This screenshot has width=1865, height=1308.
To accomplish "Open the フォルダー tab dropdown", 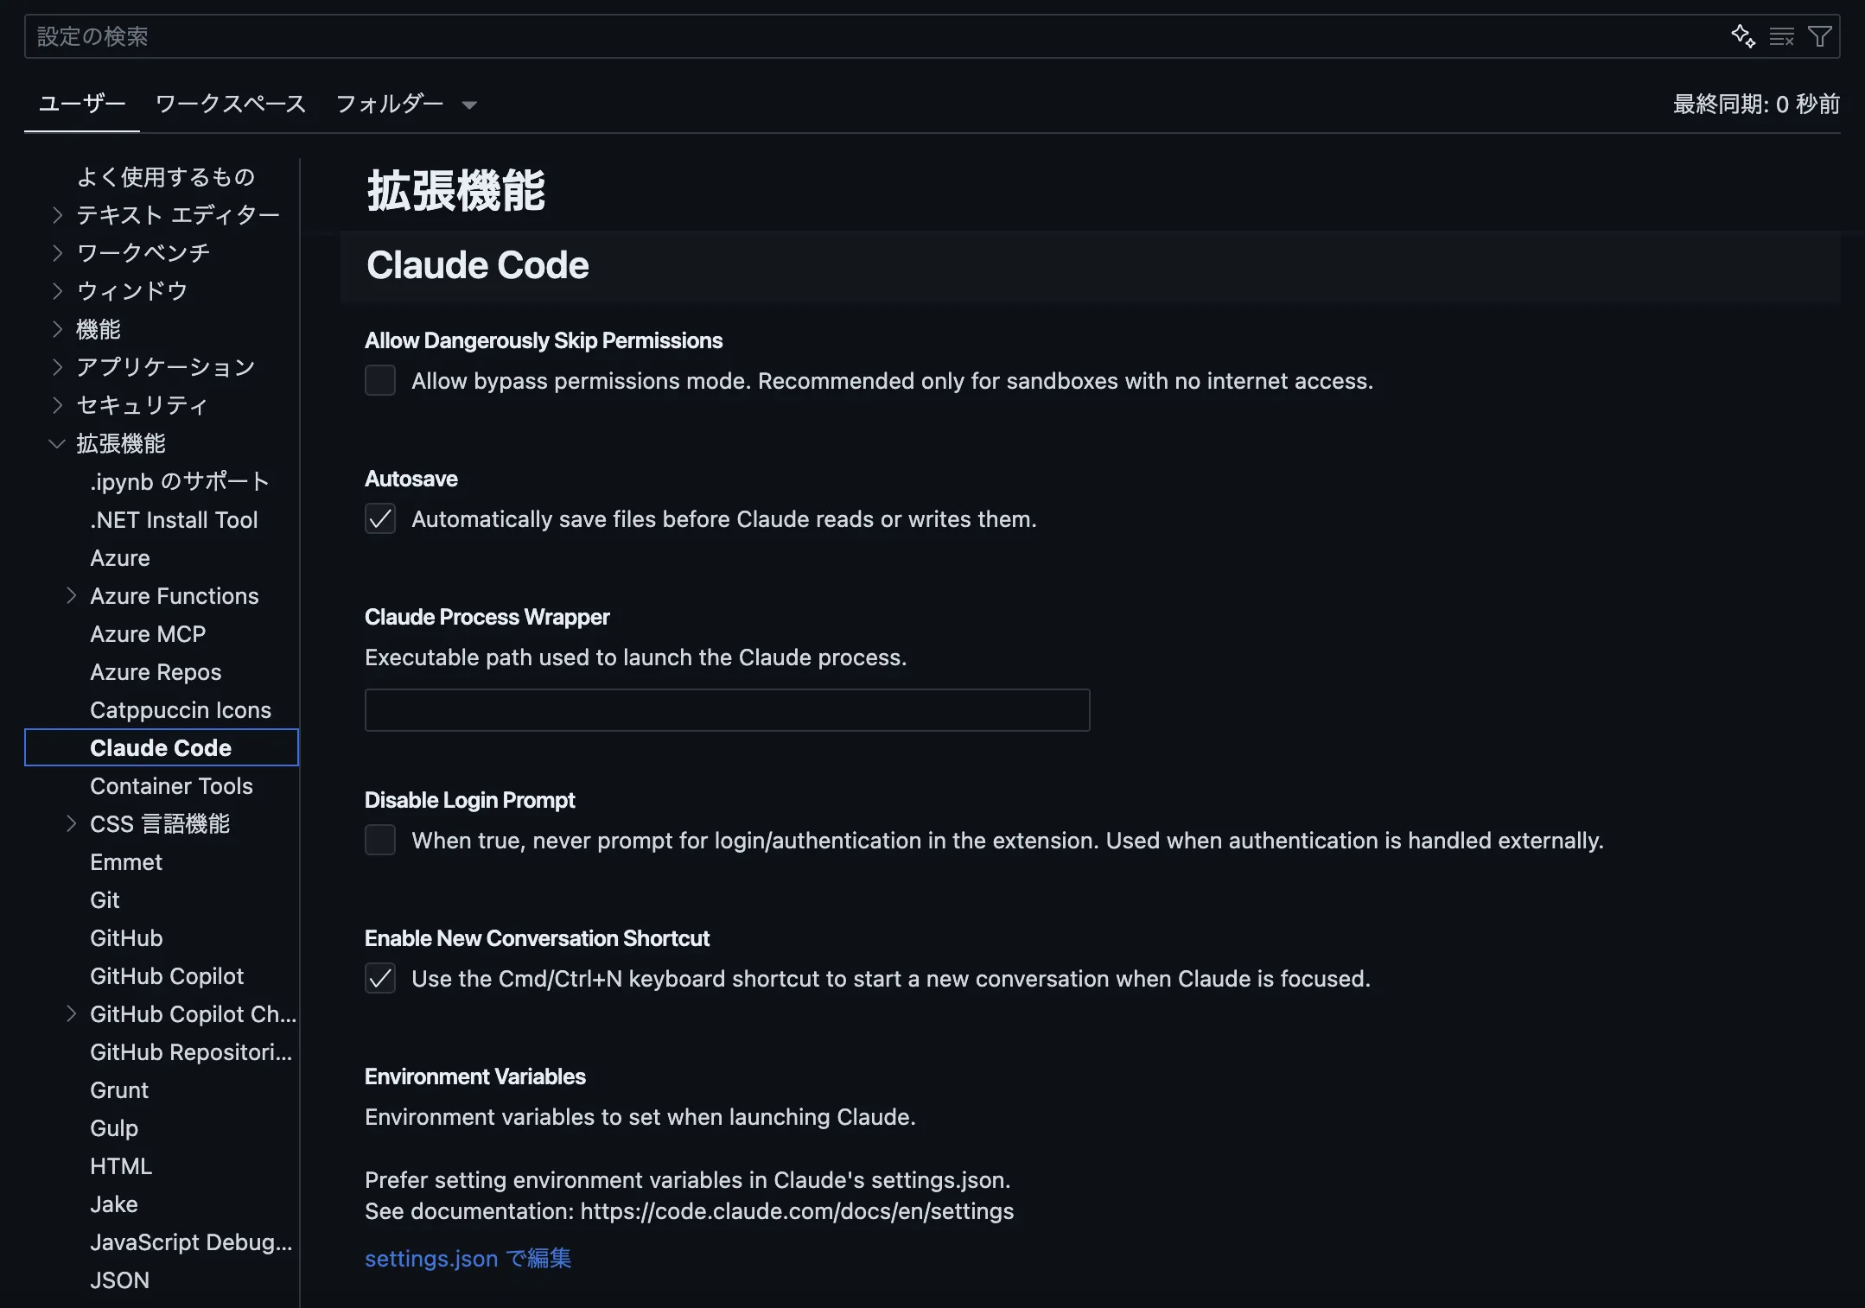I will coord(469,104).
